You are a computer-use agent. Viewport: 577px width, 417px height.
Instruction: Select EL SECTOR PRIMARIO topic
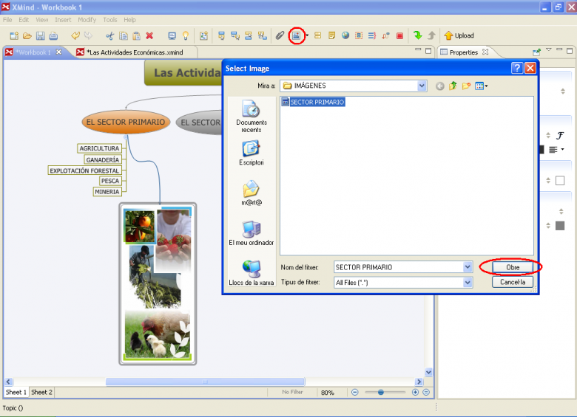coord(126,123)
